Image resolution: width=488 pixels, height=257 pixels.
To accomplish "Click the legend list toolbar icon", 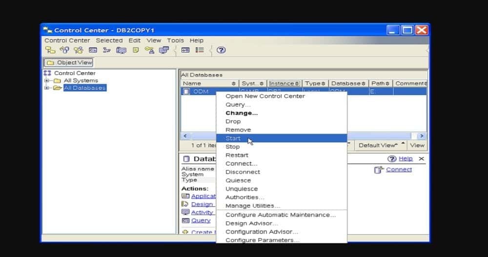I will pos(200,50).
